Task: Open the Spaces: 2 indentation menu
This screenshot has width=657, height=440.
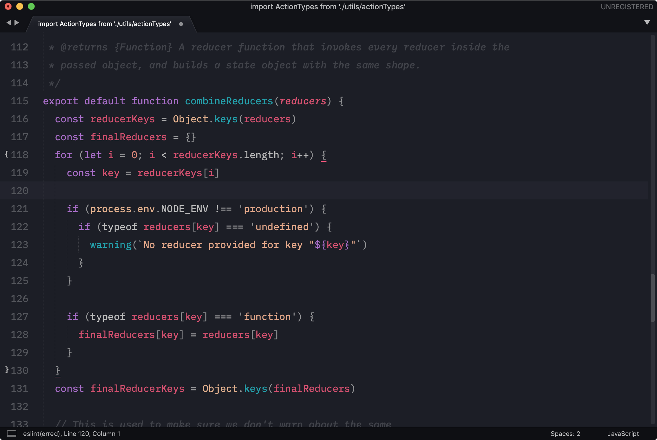Action: point(565,434)
